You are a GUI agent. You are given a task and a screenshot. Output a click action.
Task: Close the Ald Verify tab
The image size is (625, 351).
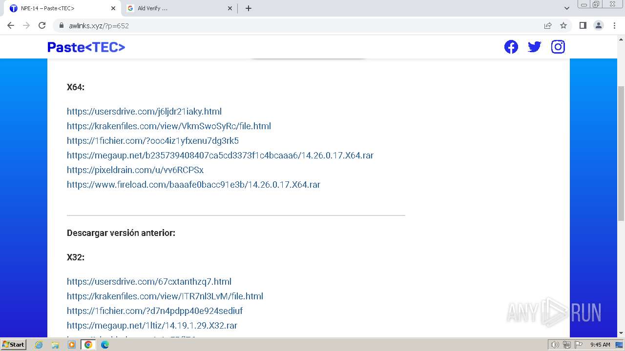(x=230, y=8)
